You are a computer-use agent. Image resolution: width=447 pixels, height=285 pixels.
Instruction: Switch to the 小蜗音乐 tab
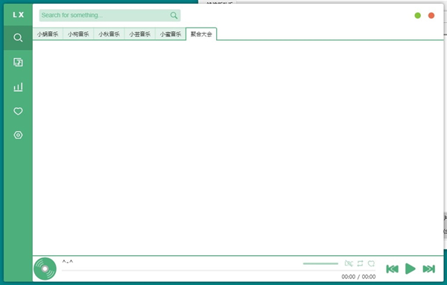(48, 34)
